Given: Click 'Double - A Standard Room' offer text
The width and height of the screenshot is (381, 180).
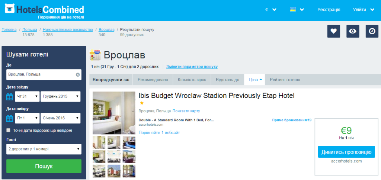Looking at the screenshot, I should pos(176,120).
